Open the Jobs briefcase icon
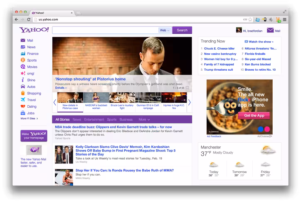This screenshot has height=203, width=301. click(x=23, y=113)
